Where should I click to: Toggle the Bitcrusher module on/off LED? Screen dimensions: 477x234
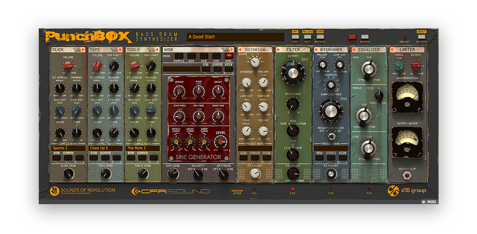[316, 50]
